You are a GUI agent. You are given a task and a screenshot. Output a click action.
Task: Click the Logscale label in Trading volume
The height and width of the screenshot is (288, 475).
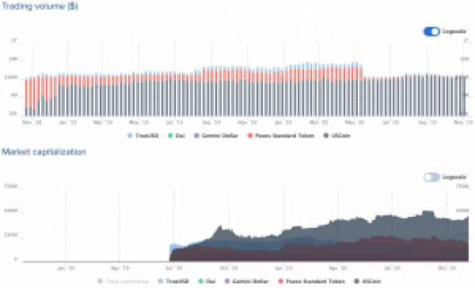pyautogui.click(x=451, y=31)
